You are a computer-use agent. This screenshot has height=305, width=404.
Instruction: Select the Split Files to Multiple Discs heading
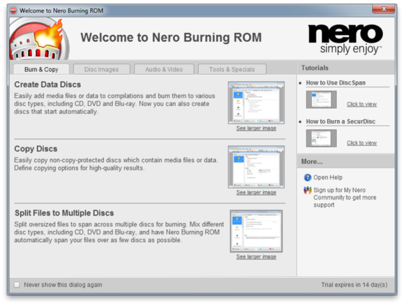(64, 213)
